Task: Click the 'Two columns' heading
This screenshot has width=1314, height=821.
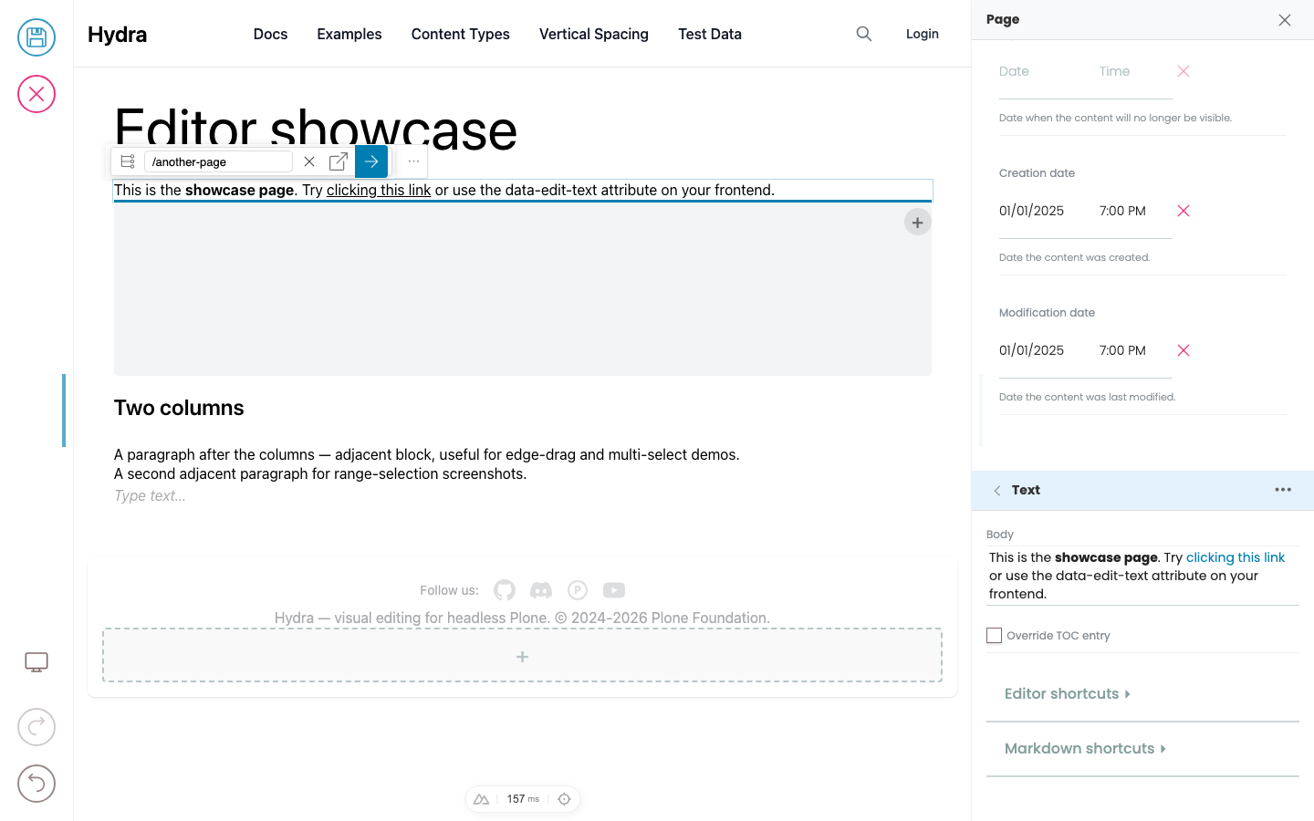Action: (x=179, y=408)
